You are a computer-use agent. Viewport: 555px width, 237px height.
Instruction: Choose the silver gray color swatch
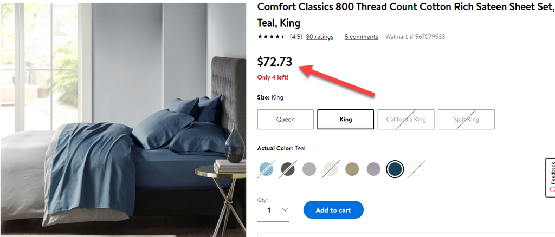pyautogui.click(x=309, y=169)
